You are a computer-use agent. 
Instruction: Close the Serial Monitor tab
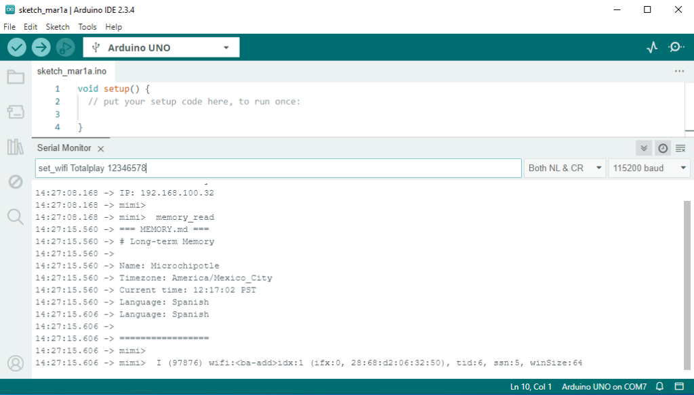(100, 148)
